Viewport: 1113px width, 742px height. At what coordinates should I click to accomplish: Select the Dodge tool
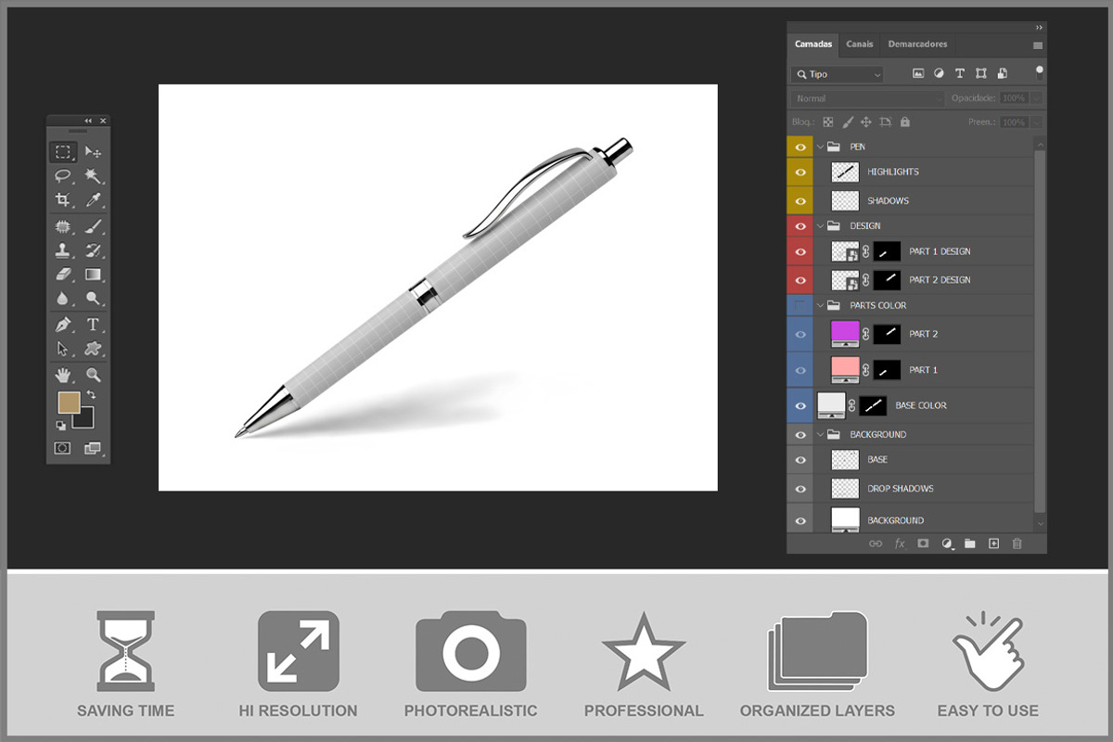point(93,298)
